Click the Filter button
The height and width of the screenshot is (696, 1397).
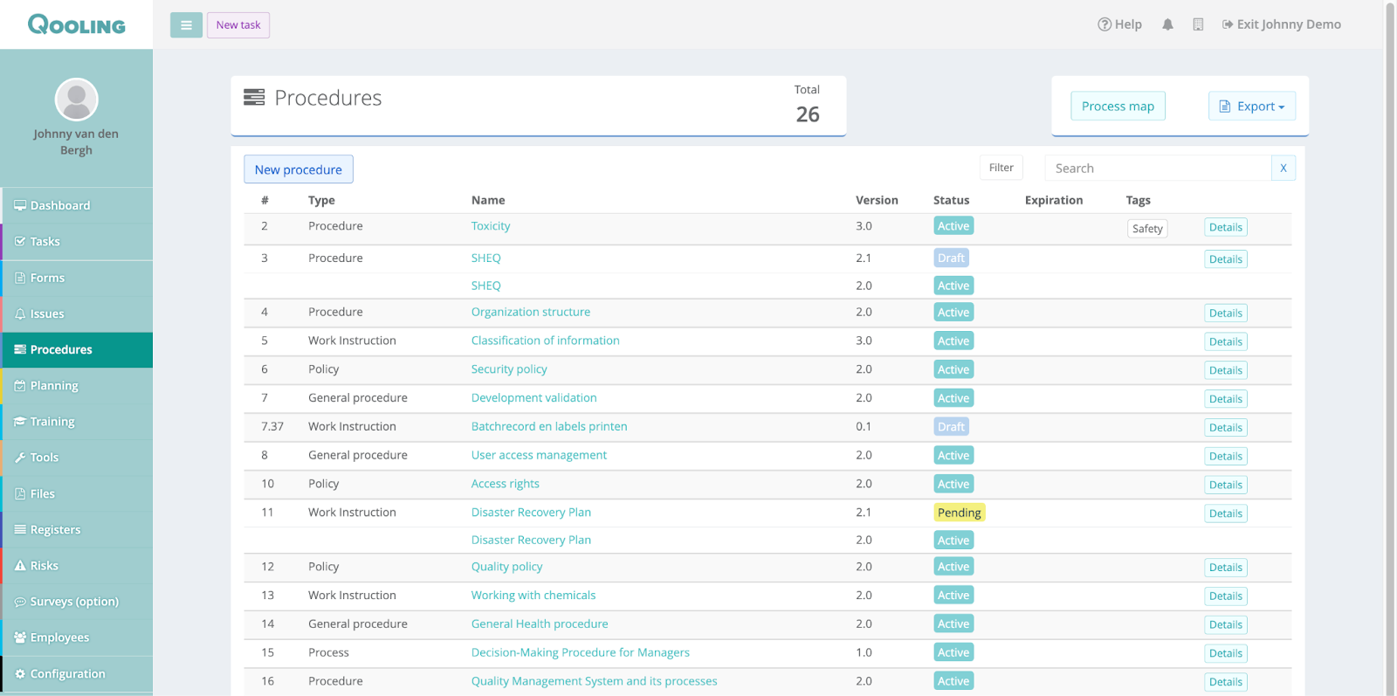[x=1001, y=168]
